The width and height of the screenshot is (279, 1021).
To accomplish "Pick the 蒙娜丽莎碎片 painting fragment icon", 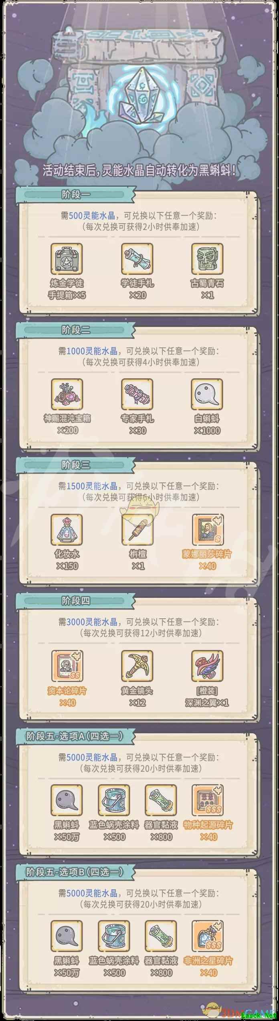I will [x=207, y=529].
